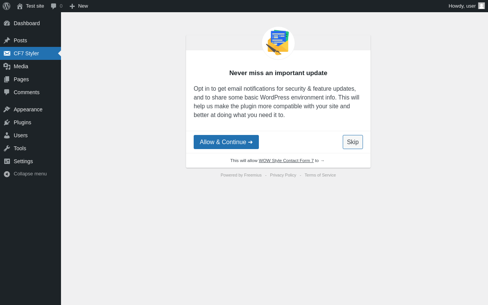
Task: Open the comments bubble in admin bar
Action: coord(54,6)
